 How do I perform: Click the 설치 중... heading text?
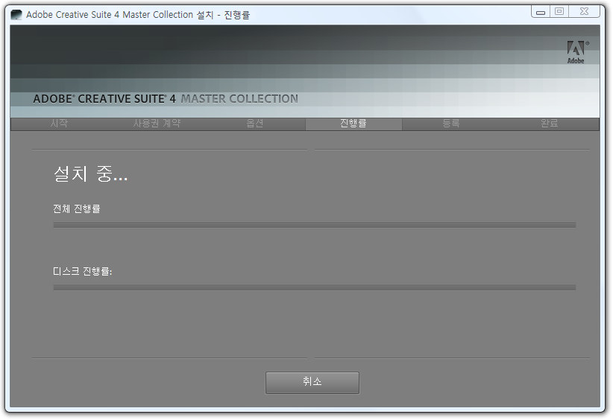91,174
